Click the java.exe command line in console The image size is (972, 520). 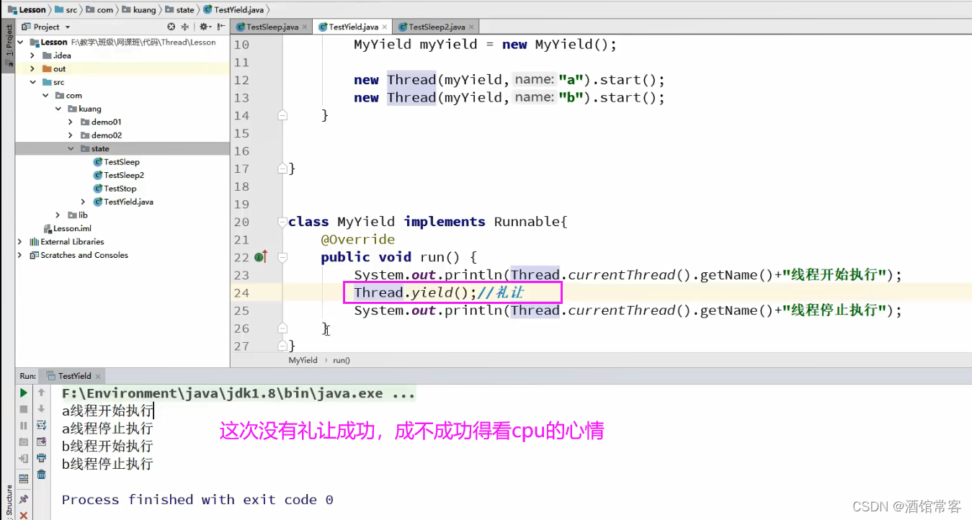click(238, 394)
